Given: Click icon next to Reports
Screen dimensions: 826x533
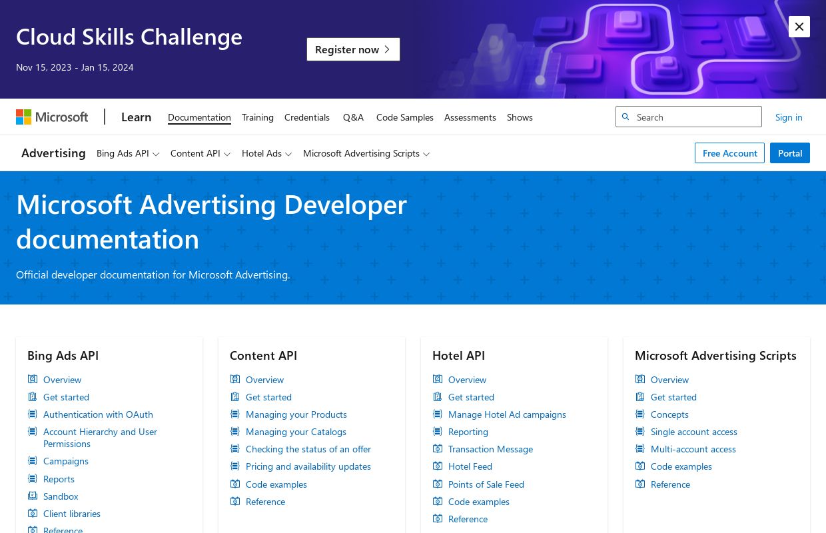Looking at the screenshot, I should click(x=33, y=478).
